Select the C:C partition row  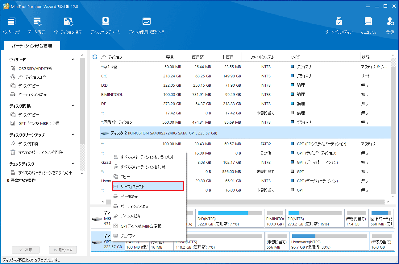[245, 76]
